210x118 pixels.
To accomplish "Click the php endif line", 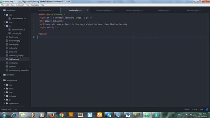I will [x=49, y=28].
